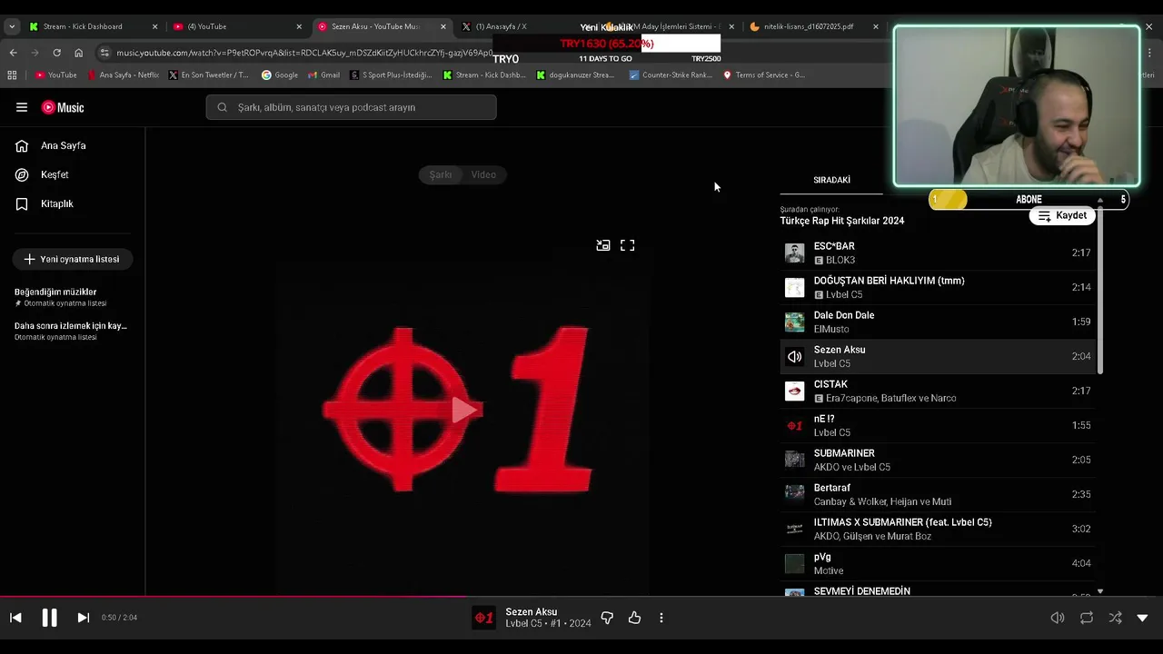This screenshot has width=1163, height=654.
Task: Play SUBMARINER by AKDO ve Lvbel C5
Action: (937, 460)
